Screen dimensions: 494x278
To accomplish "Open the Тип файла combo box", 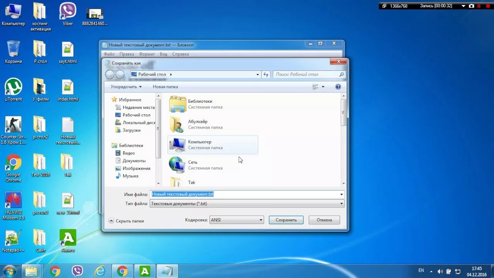I will (247, 203).
